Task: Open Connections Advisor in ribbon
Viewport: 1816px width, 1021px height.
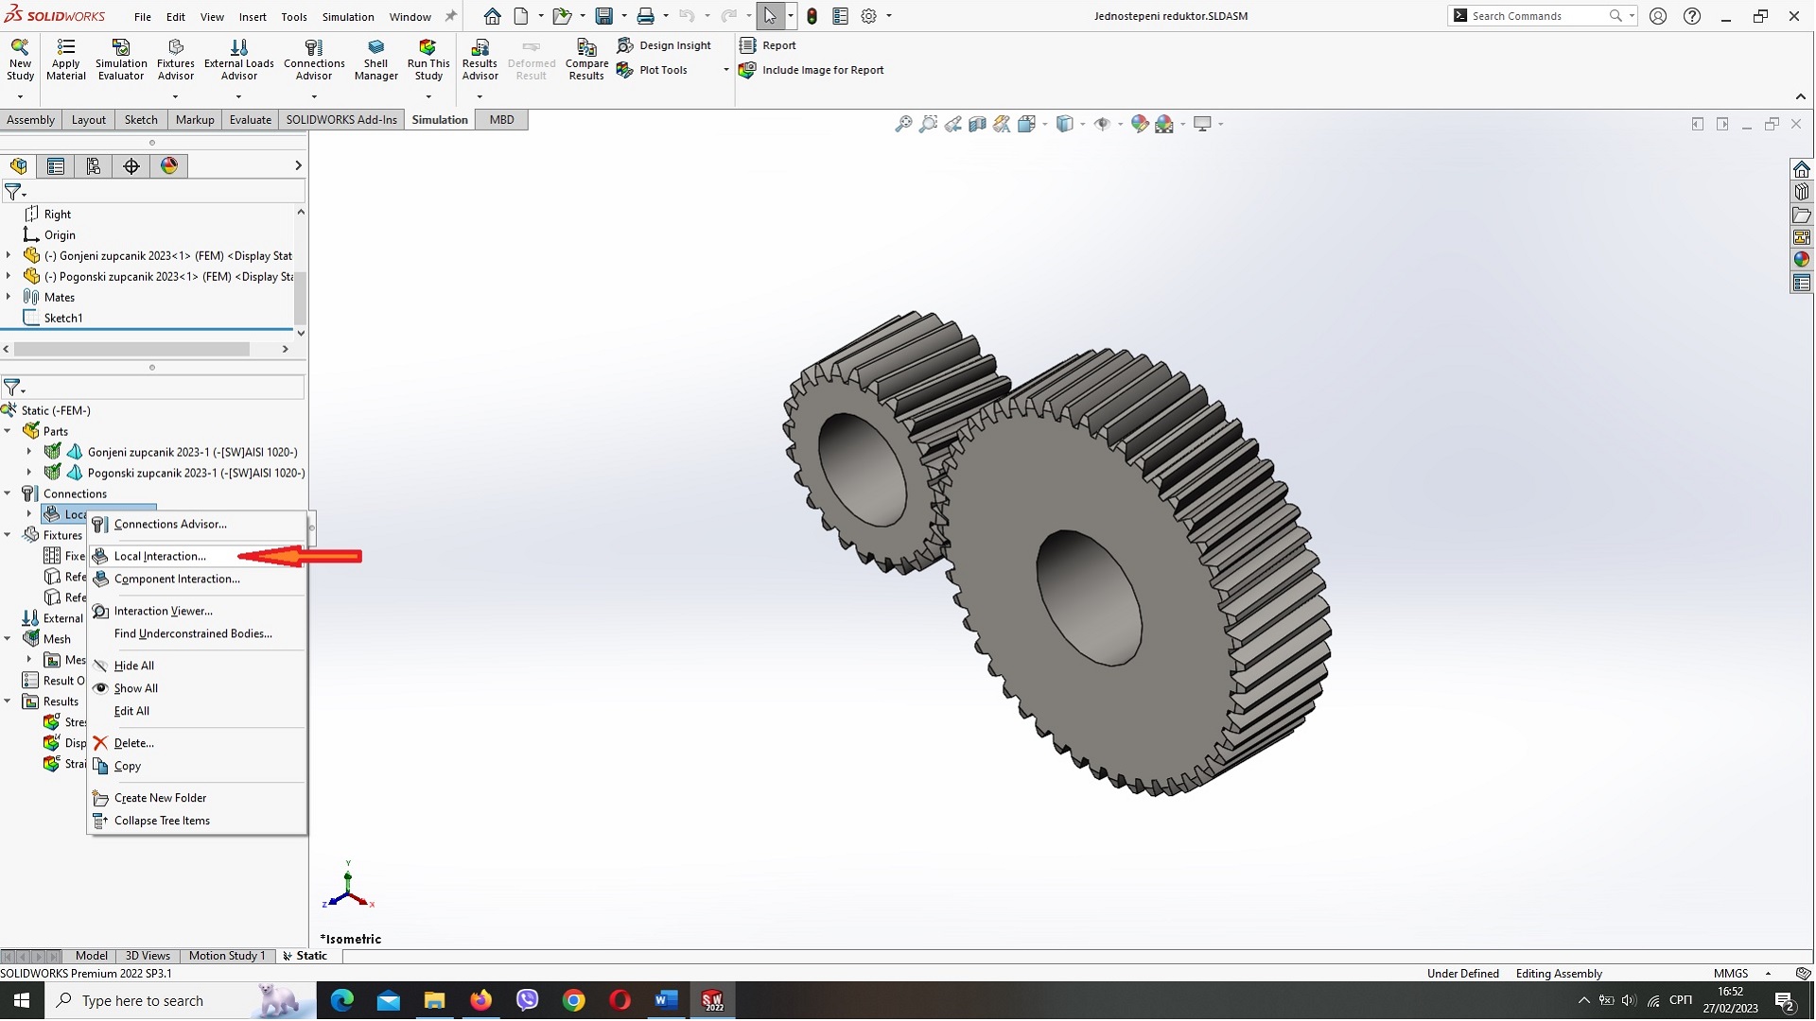Action: 314,59
